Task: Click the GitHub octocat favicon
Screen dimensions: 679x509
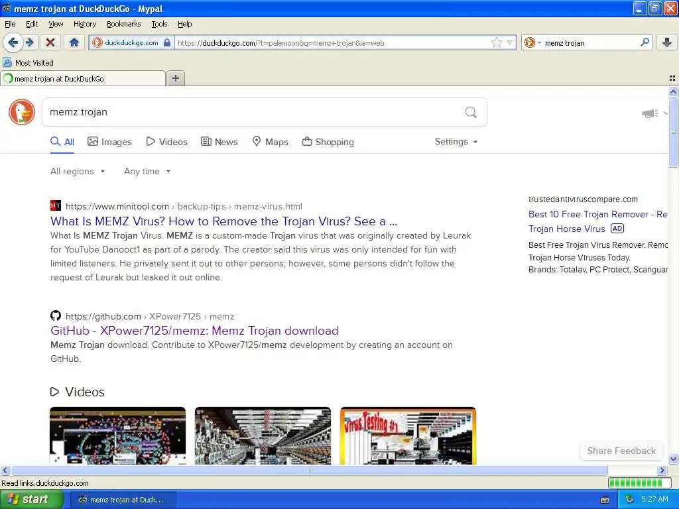Action: [56, 315]
